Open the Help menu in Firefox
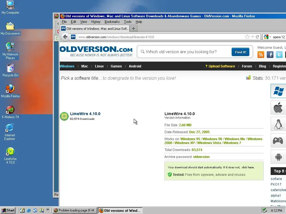Screen dimensions: 286x214 139,22
